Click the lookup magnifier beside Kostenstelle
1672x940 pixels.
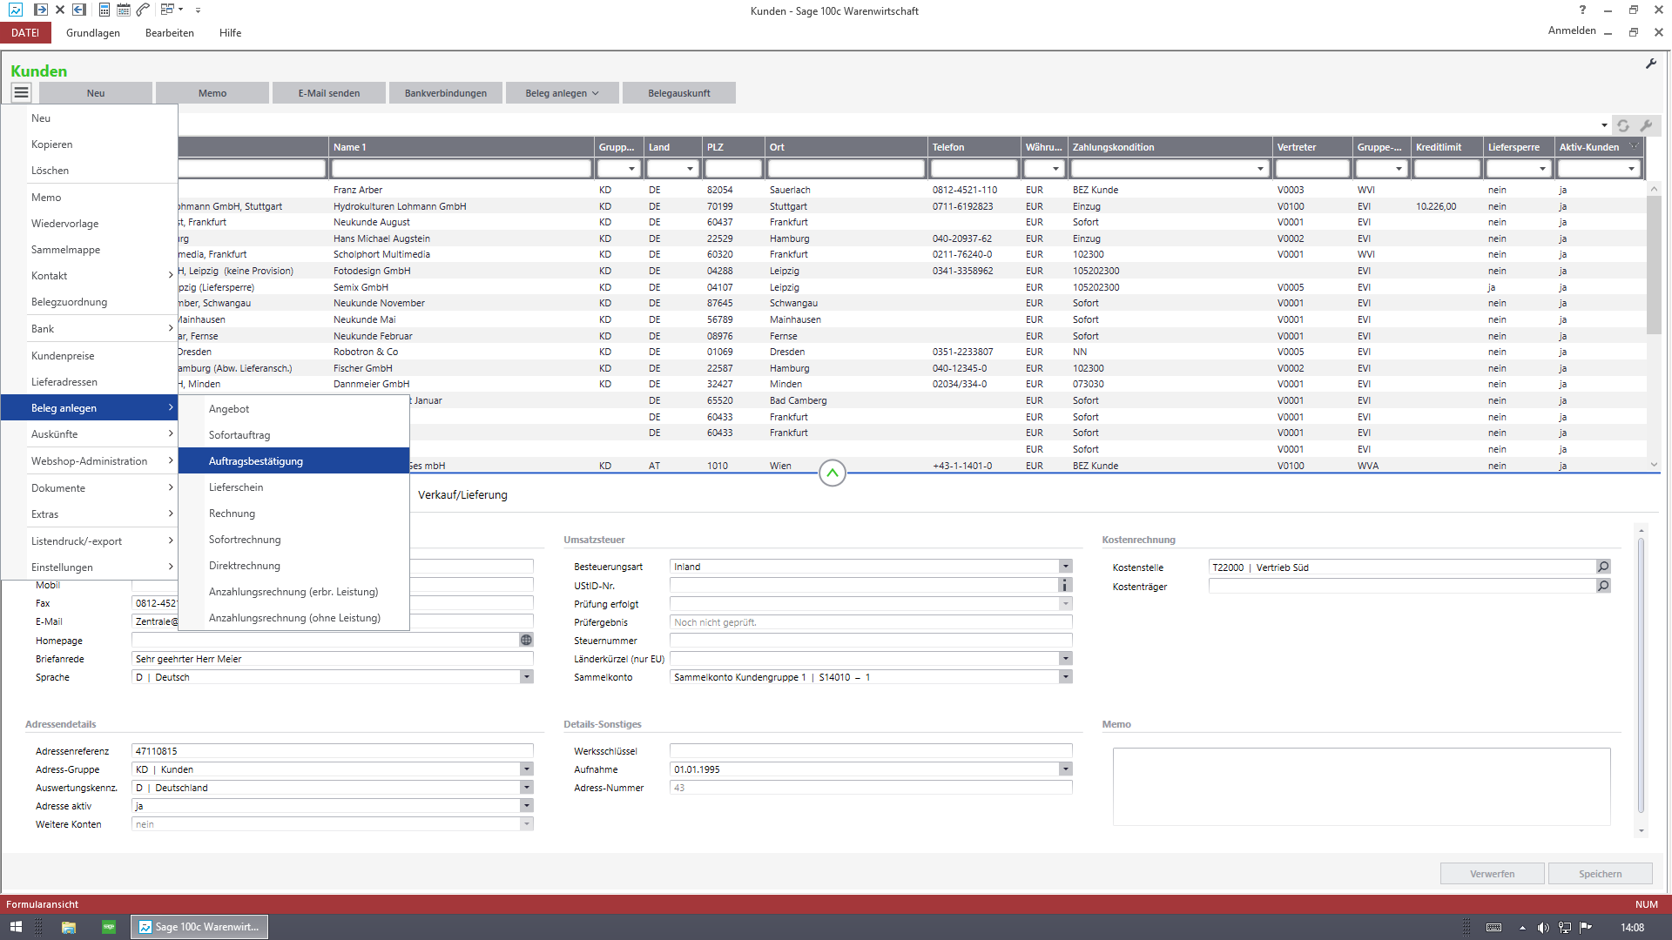(1603, 566)
